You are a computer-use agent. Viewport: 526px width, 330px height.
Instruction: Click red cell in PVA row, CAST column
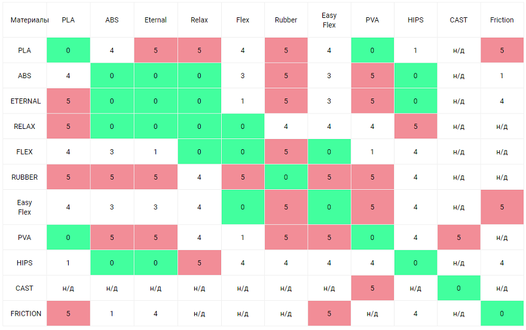(458, 238)
